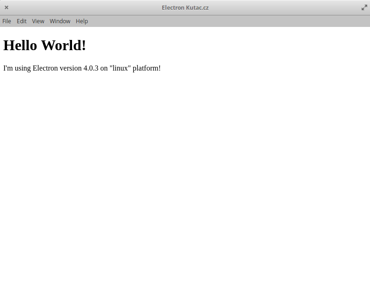370x293 pixels.
Task: Open the Window menu
Action: pyautogui.click(x=60, y=21)
